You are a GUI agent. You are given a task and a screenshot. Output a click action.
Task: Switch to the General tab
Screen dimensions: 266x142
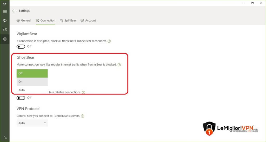[x=24, y=20]
